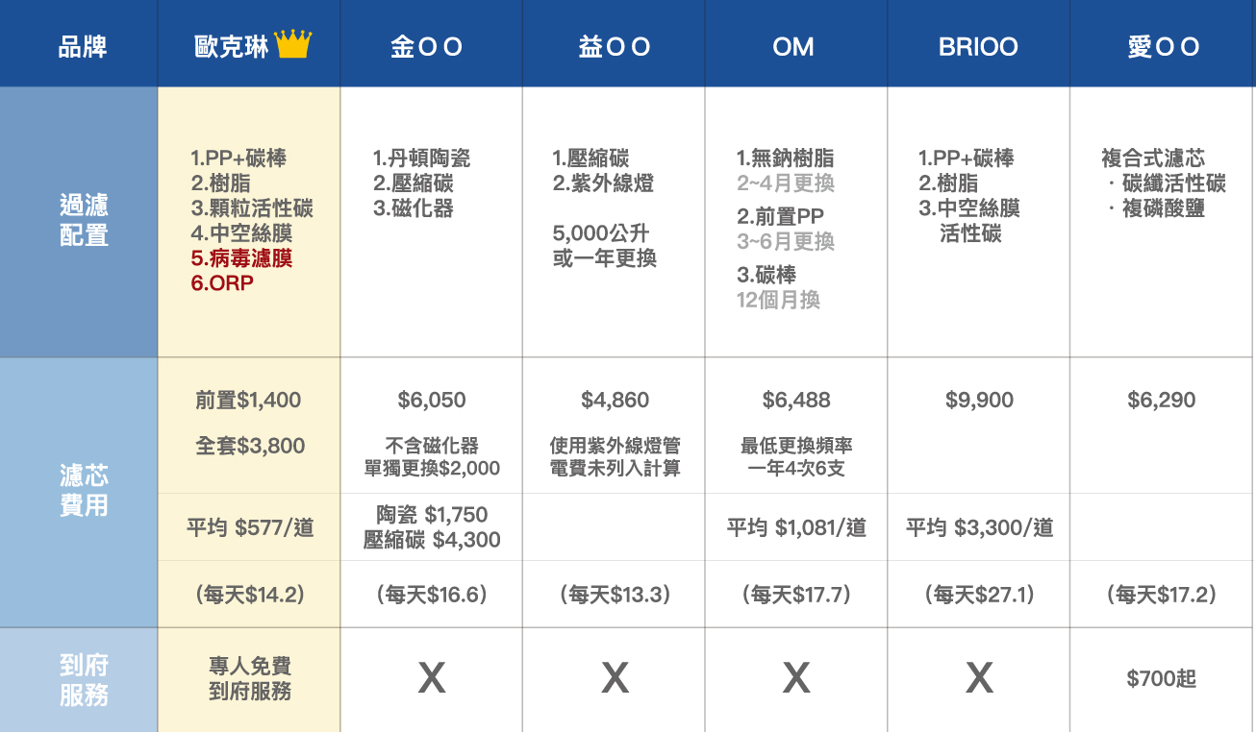The width and height of the screenshot is (1256, 732).
Task: Click 平均 $577/道 in 歐克琳 column
Action: pos(250,527)
